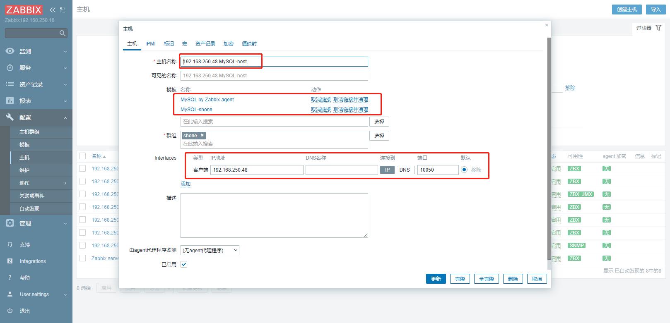Open the 标记 tab
The image size is (670, 323).
tap(169, 43)
